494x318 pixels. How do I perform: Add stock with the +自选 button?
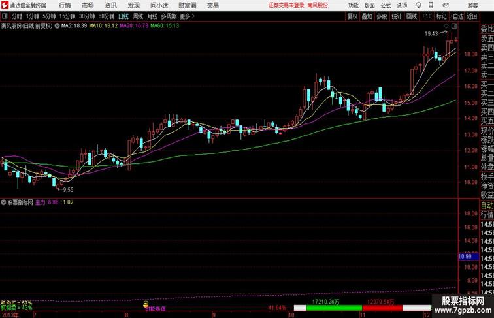[457, 16]
